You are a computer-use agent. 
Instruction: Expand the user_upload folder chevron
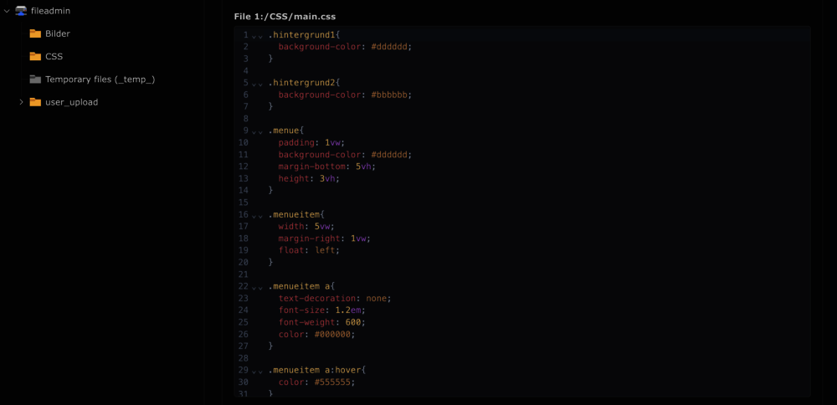pos(21,102)
